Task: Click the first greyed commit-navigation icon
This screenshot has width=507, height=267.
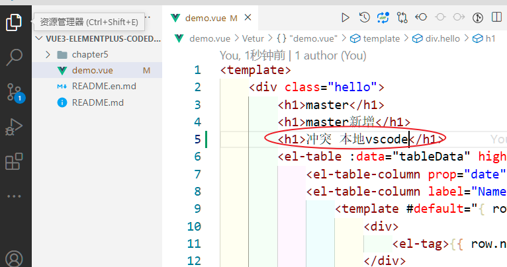Action: click(440, 17)
